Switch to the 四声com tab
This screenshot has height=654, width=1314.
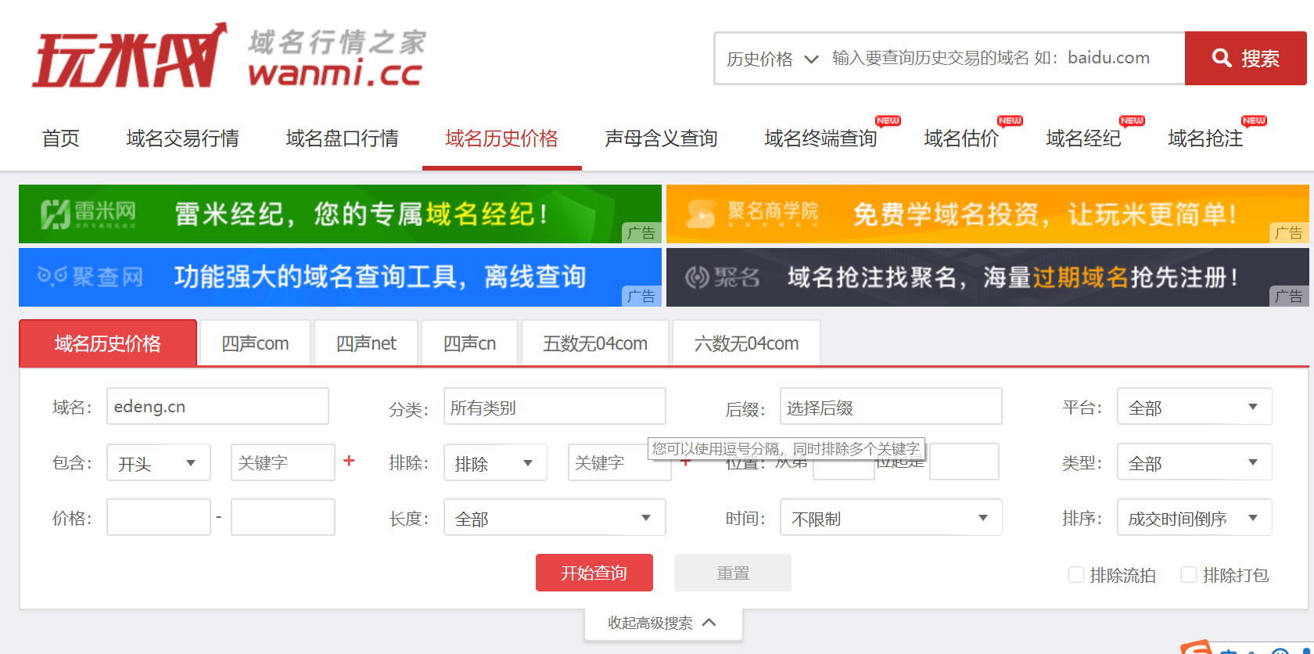255,343
